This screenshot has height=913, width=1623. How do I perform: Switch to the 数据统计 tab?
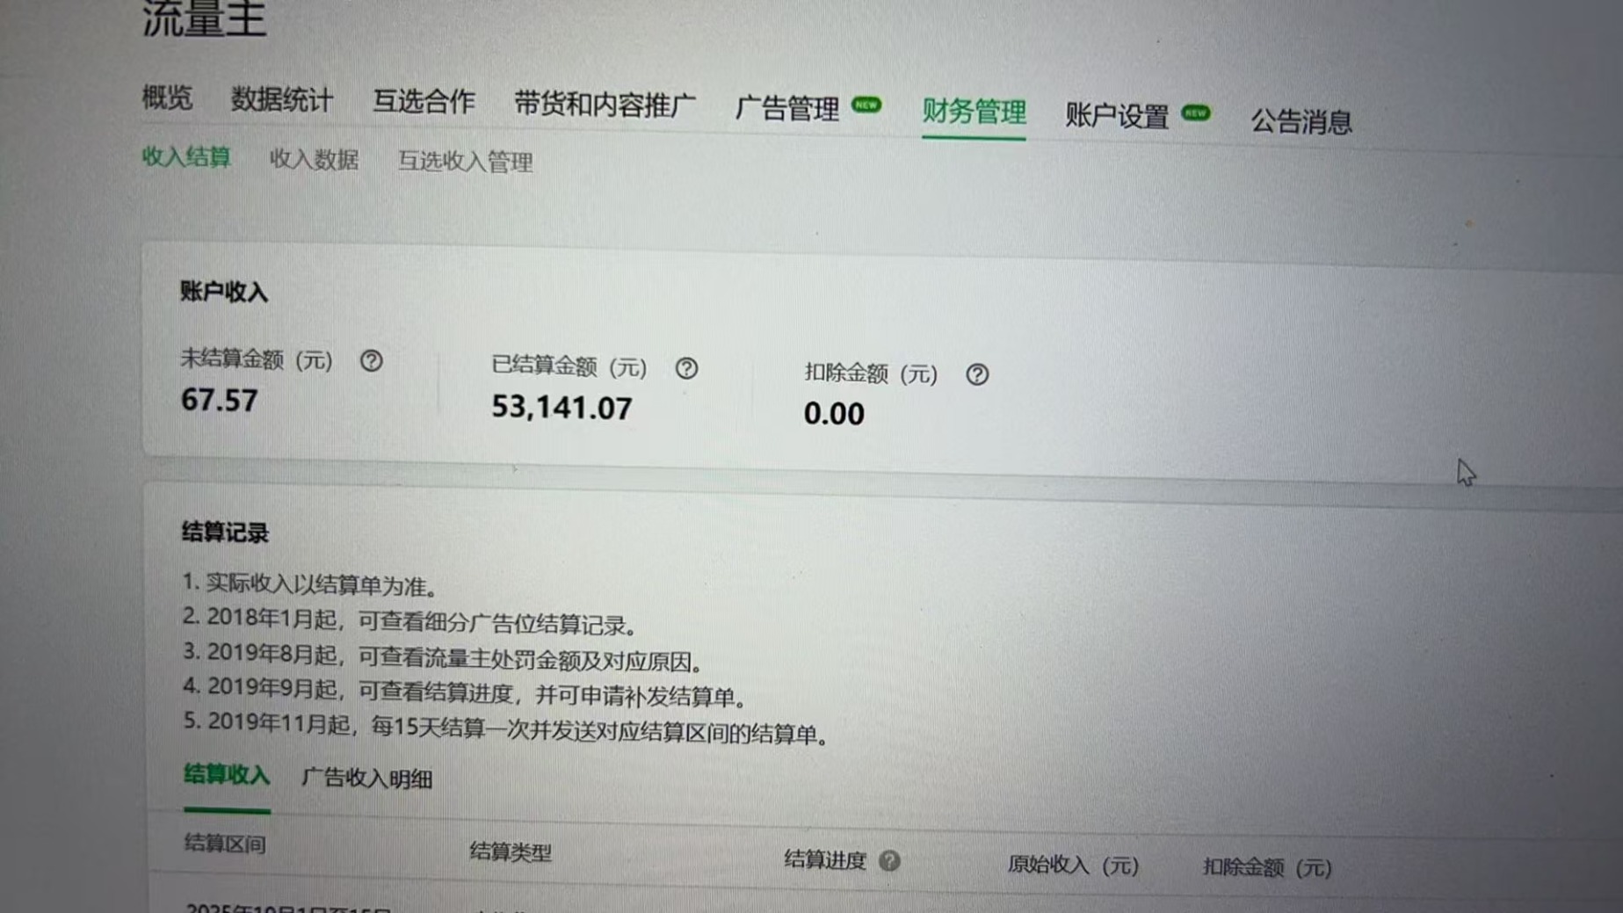(281, 100)
